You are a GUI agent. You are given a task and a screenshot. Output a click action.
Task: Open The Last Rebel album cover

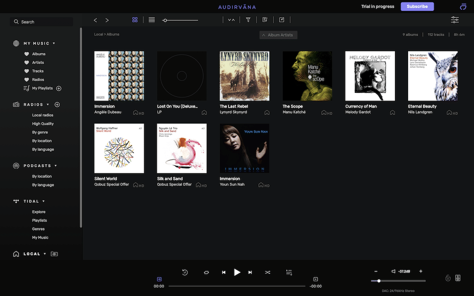[245, 76]
